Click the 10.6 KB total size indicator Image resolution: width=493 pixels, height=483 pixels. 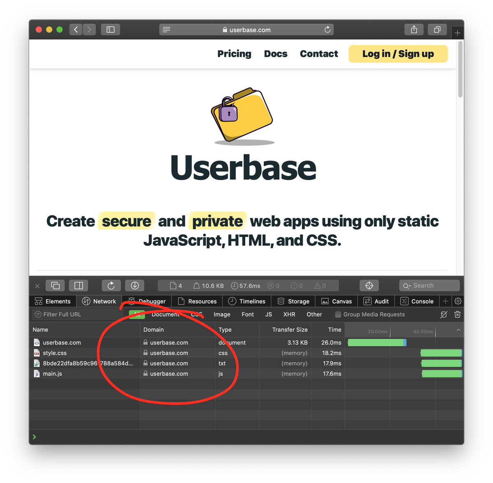209,286
